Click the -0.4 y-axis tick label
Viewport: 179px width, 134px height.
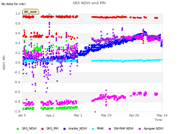tap(17, 82)
